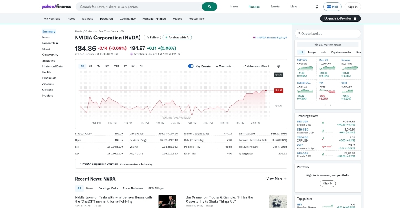
Task: Click Upgrade to Premium button
Action: [340, 18]
